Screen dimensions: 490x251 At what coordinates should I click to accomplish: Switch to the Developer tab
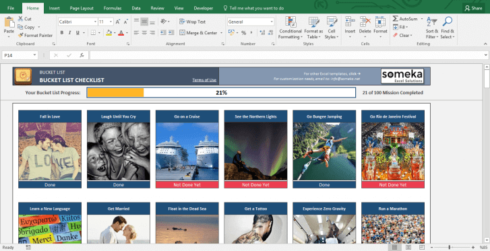point(203,8)
